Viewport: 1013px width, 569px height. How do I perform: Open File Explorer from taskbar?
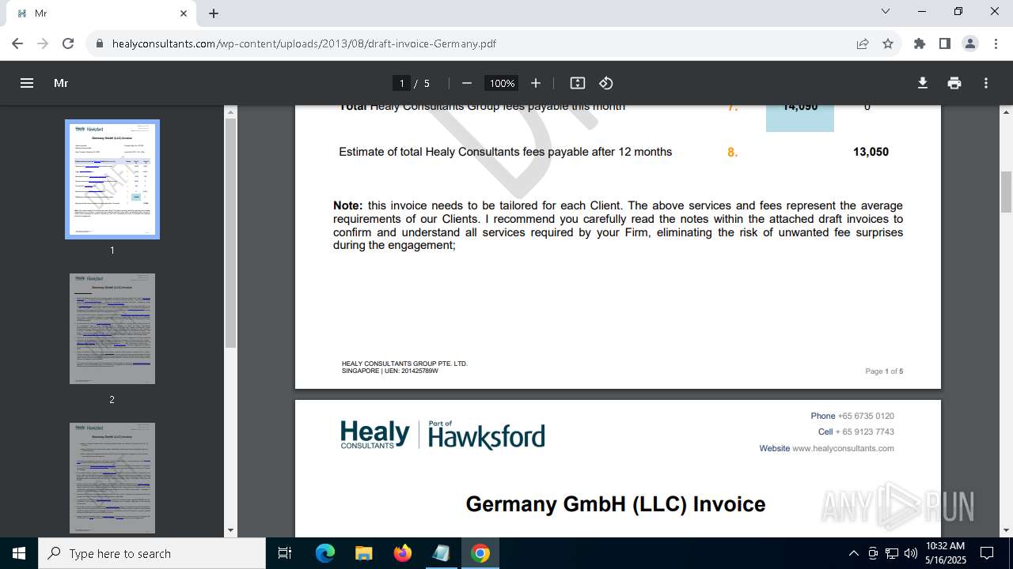[x=363, y=553]
